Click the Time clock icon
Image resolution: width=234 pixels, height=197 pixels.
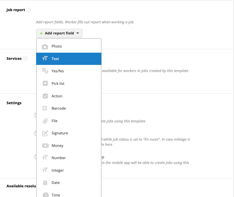46,195
